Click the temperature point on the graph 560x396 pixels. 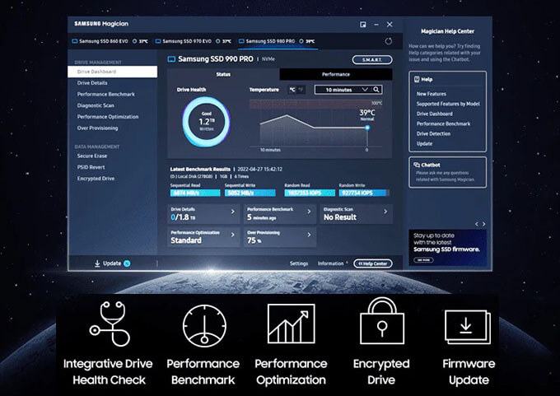pos(367,127)
